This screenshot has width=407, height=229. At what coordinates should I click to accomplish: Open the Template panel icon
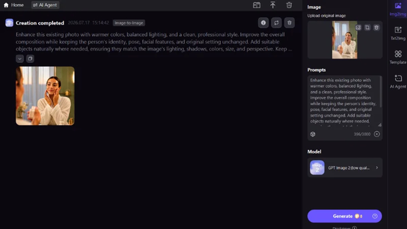click(x=398, y=57)
